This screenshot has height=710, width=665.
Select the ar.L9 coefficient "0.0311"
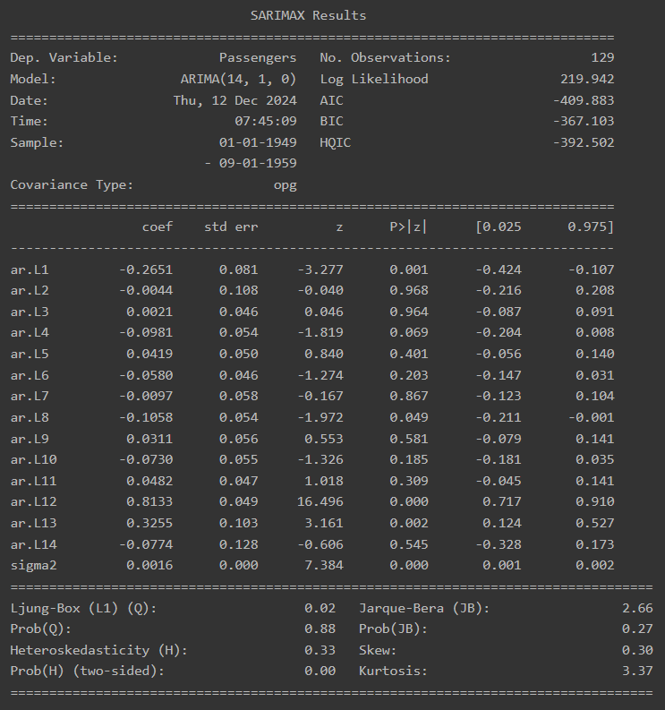[x=149, y=440]
